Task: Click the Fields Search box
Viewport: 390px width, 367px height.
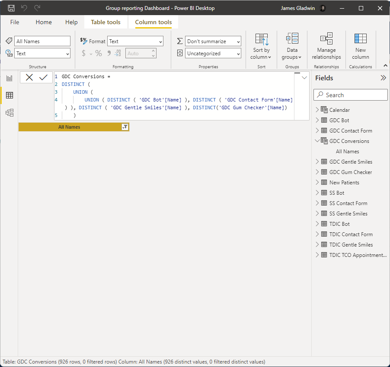Action: (x=351, y=95)
